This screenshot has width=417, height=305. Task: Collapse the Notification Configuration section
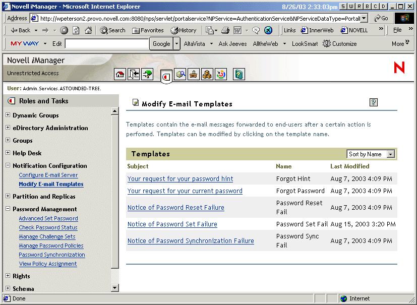[8, 165]
